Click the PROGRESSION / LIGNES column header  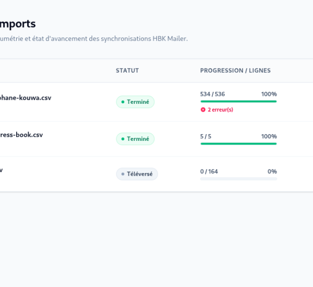pos(235,70)
